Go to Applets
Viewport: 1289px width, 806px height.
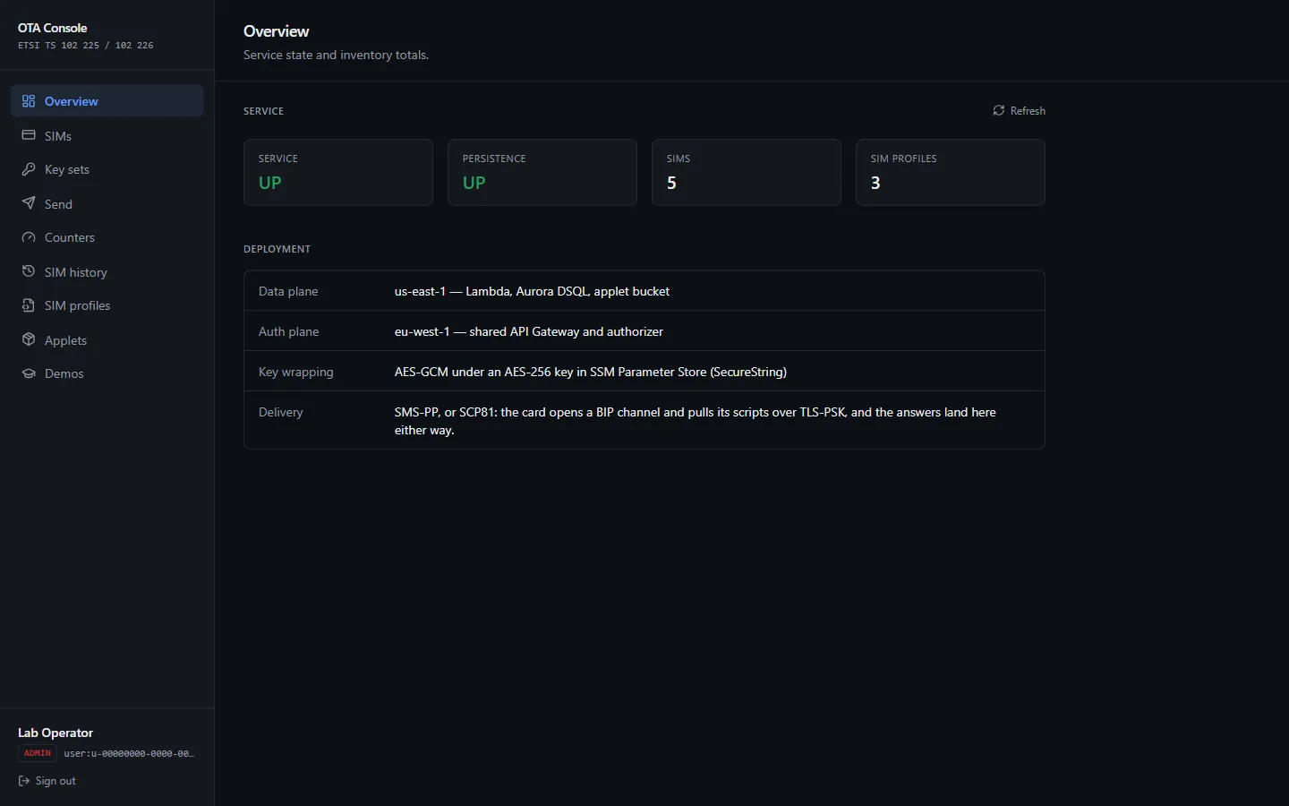click(107, 339)
